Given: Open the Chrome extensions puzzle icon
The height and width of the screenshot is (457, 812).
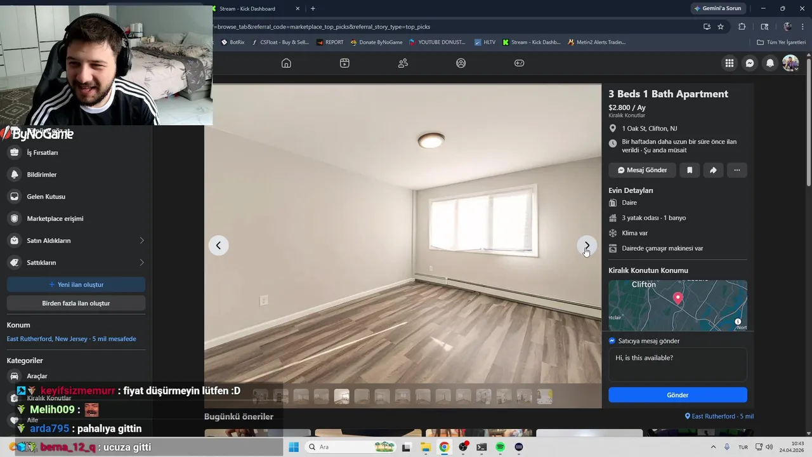Looking at the screenshot, I should point(742,27).
